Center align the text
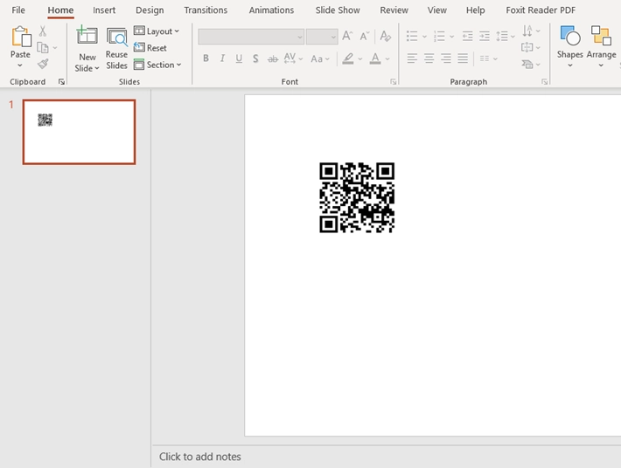This screenshot has width=621, height=468. 429,58
